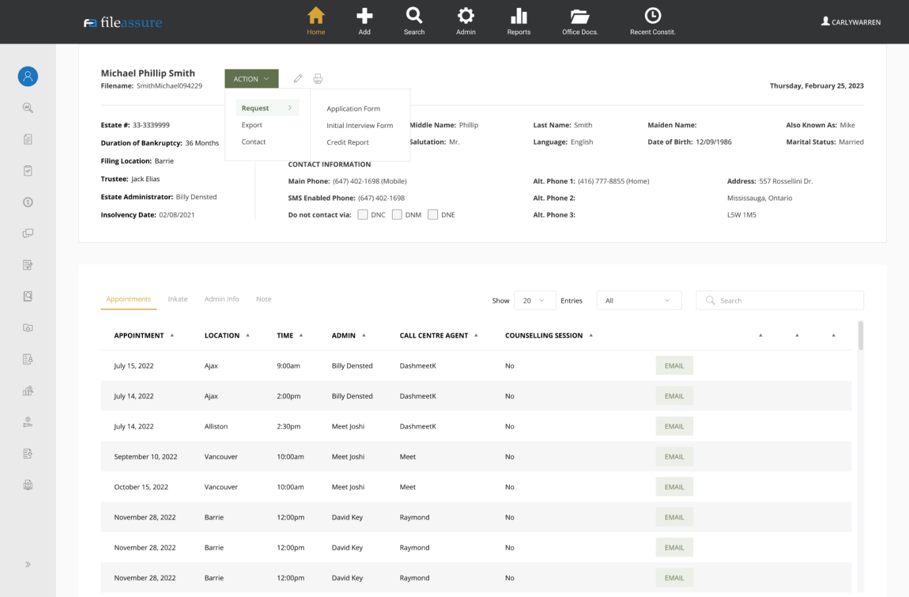Open the Show 20 entries dropdown
909x597 pixels.
(534, 300)
